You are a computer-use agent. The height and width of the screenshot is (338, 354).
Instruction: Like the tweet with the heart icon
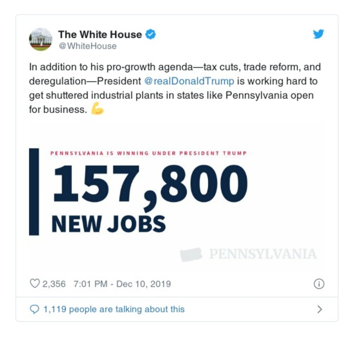click(35, 284)
